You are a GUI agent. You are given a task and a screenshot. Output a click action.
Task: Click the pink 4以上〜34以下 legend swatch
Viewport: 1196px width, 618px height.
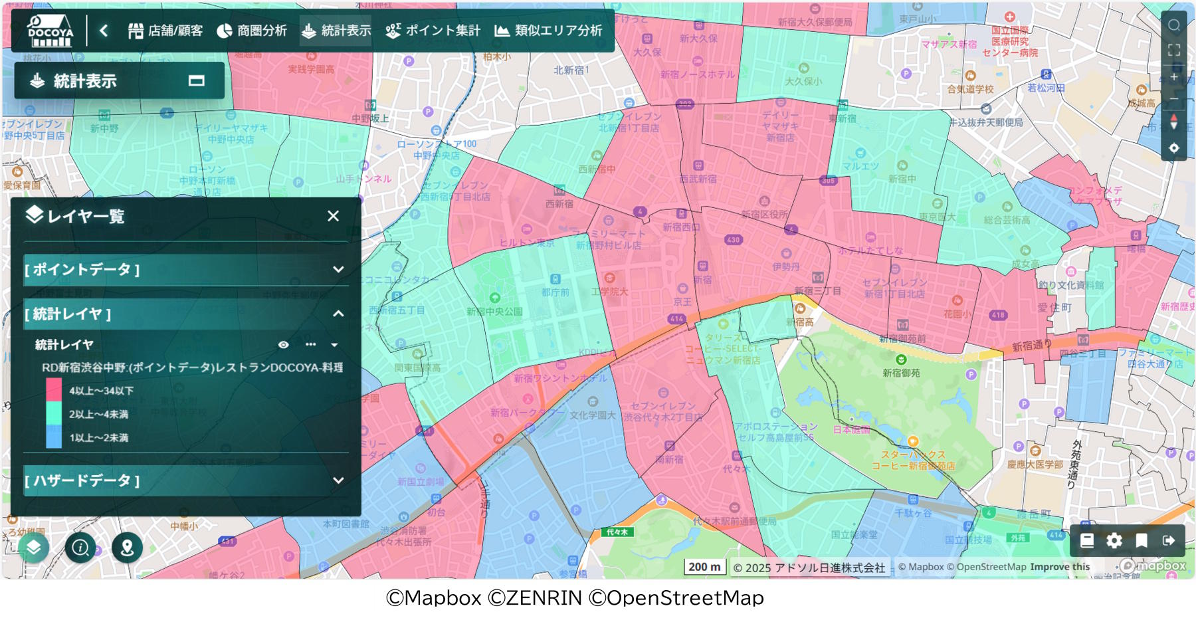(x=54, y=390)
